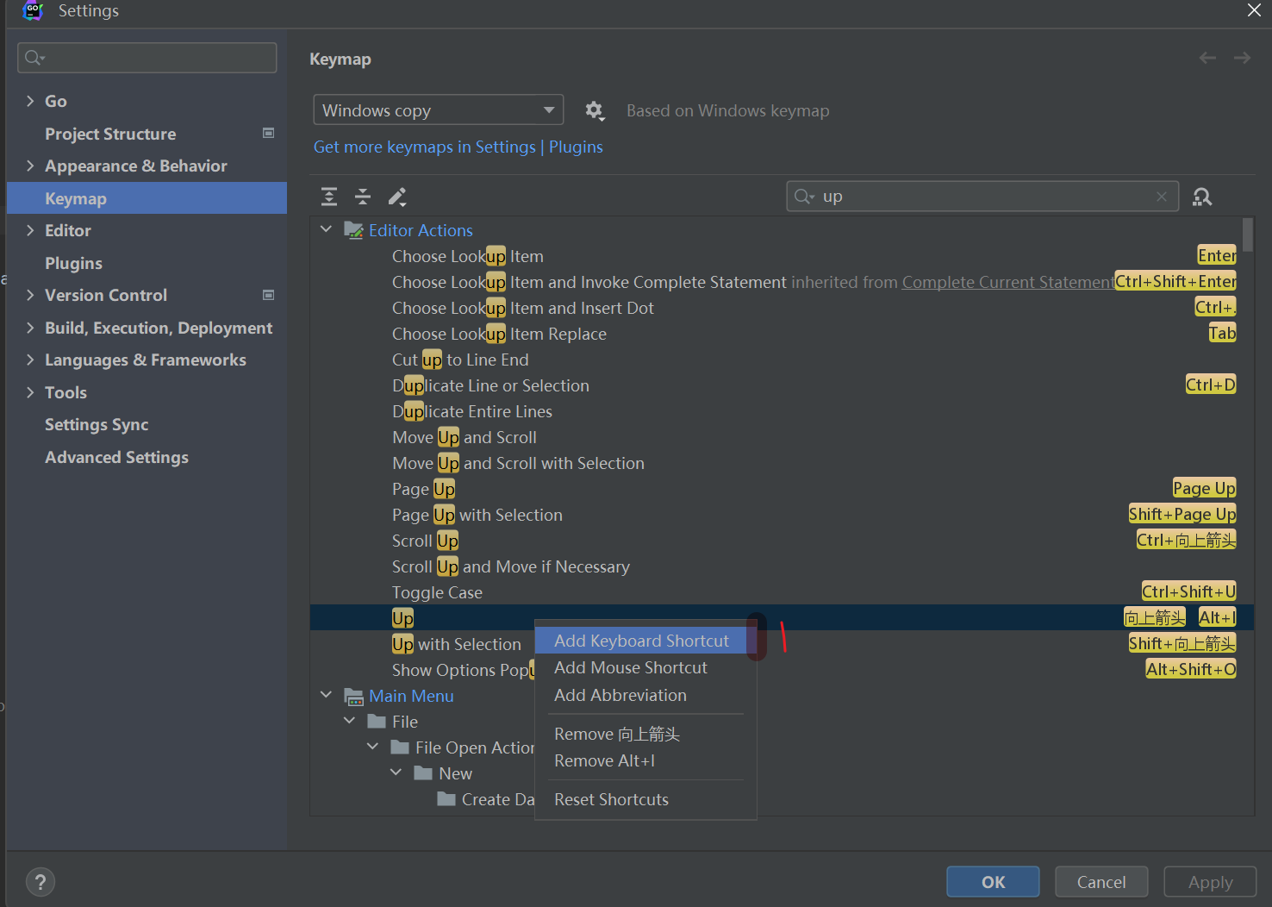1272x907 pixels.
Task: Click the search magnifier in settings search box
Action: point(34,58)
